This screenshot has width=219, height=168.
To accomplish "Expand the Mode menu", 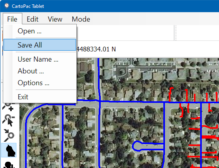I will (81, 19).
